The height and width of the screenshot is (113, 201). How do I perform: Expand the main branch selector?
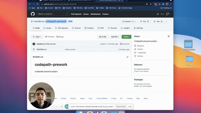click(37, 37)
